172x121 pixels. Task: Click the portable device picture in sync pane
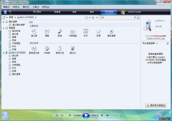148,25
